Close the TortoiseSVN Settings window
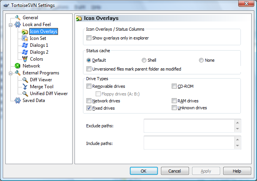The height and width of the screenshot is (181, 257). (x=246, y=3)
